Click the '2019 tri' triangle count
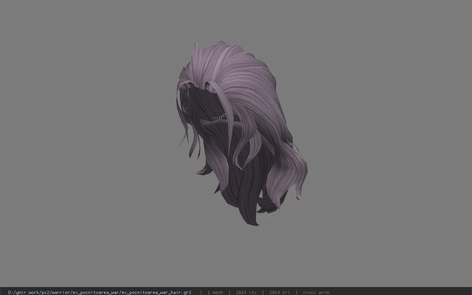Viewport: 472px width, 295px height. [x=280, y=292]
